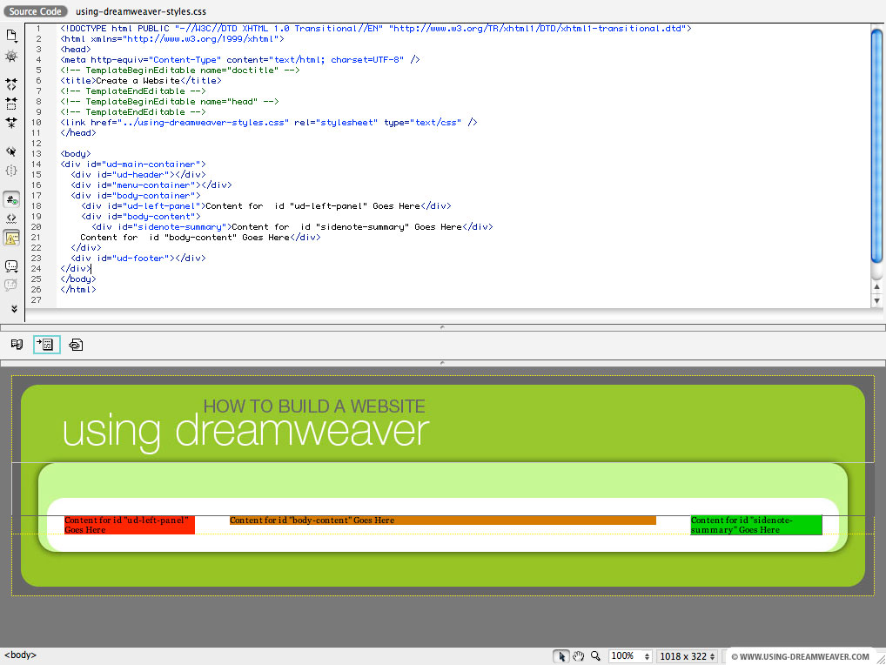Click the title tag text "Create a Website"

pos(138,81)
